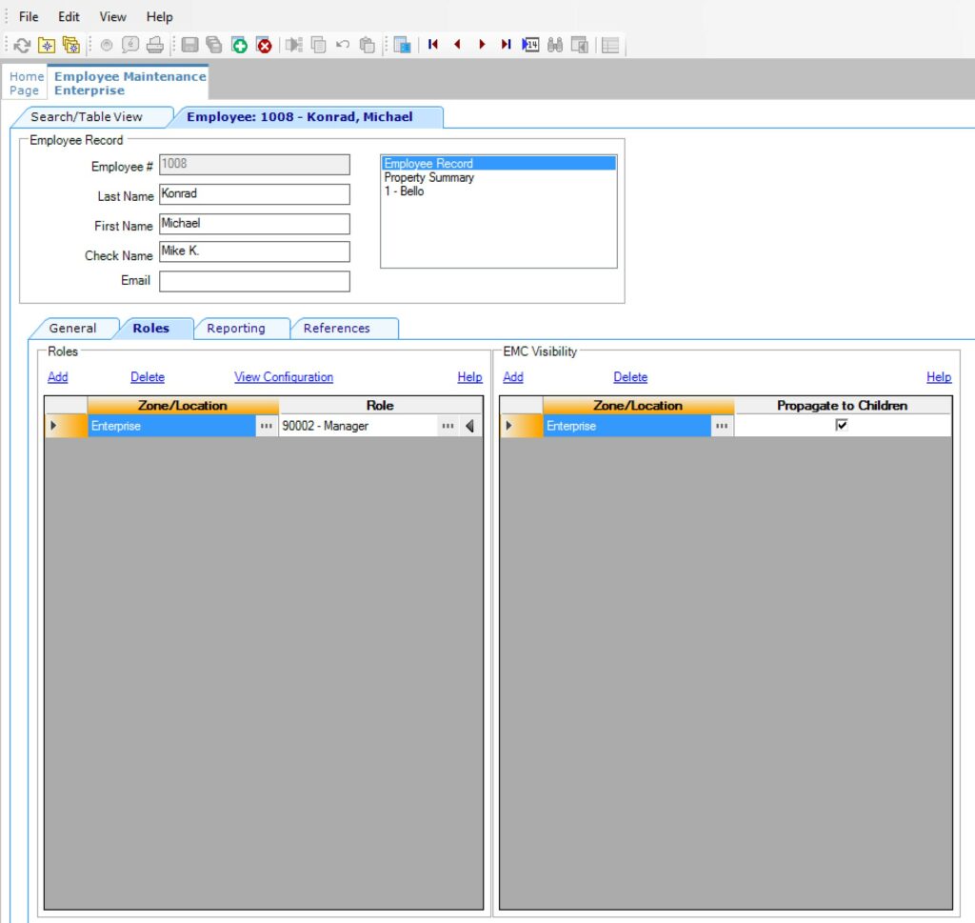Click Add link in Roles section
The image size is (975, 923).
point(58,377)
